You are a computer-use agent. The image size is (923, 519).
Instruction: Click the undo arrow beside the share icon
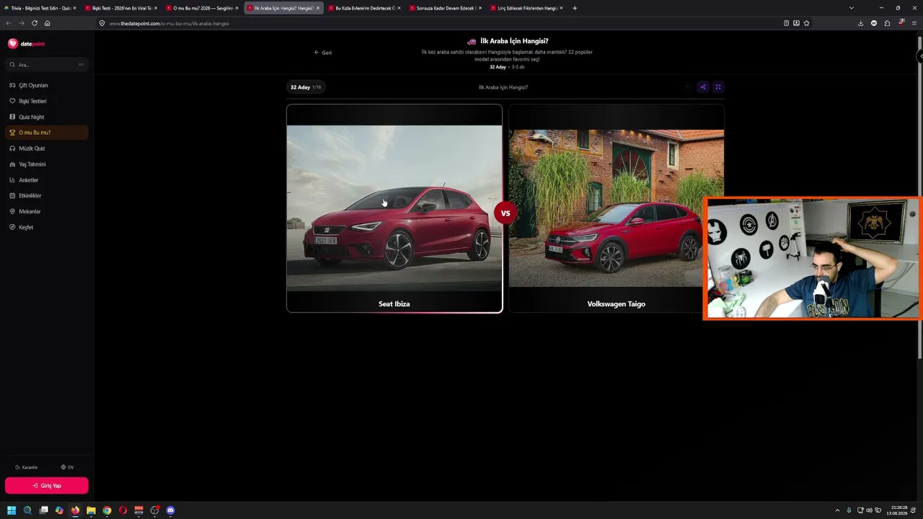688,87
